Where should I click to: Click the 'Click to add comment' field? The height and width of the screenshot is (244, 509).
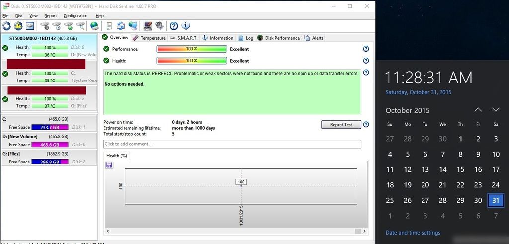click(232, 144)
